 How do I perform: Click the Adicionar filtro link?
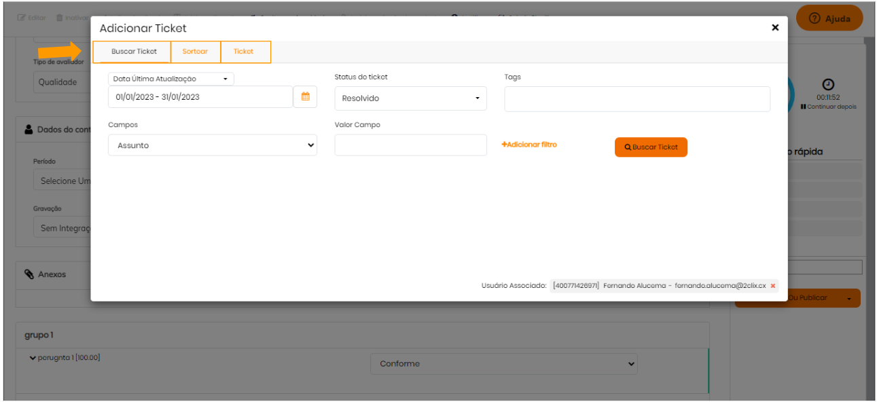[529, 145]
